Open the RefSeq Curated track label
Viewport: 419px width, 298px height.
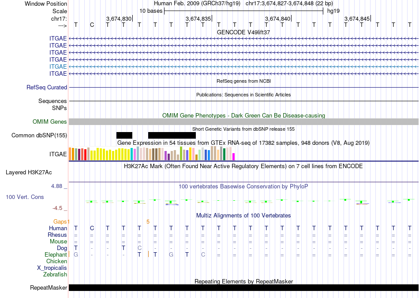point(47,88)
